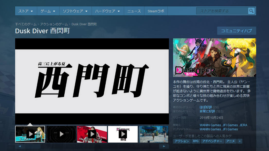Open the ストア dropdown menu
The width and height of the screenshot is (269, 151).
26,11
